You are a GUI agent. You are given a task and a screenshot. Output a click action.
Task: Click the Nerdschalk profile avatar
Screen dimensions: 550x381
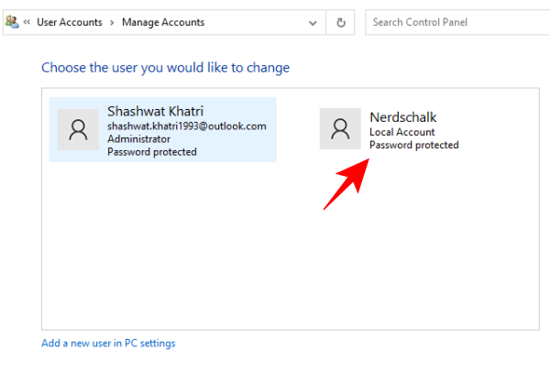click(340, 128)
